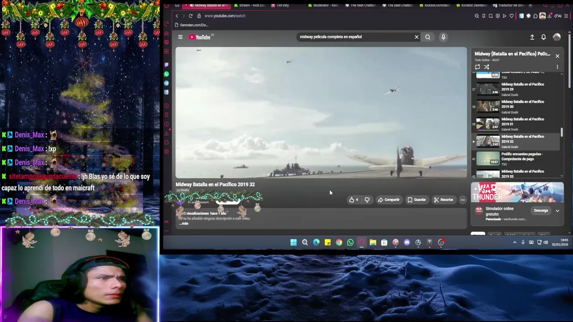Reload the browser page

(190, 16)
